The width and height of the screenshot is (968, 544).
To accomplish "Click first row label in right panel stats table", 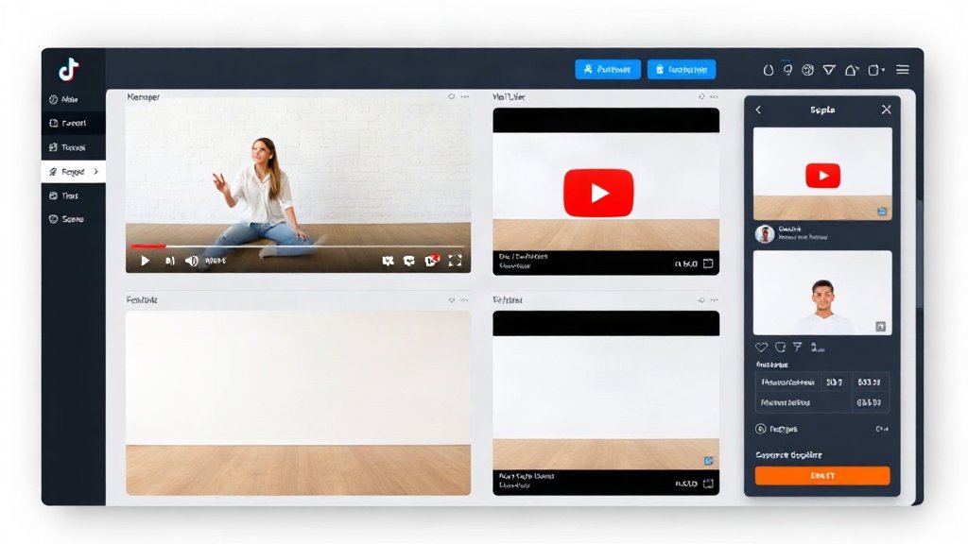I will [787, 382].
